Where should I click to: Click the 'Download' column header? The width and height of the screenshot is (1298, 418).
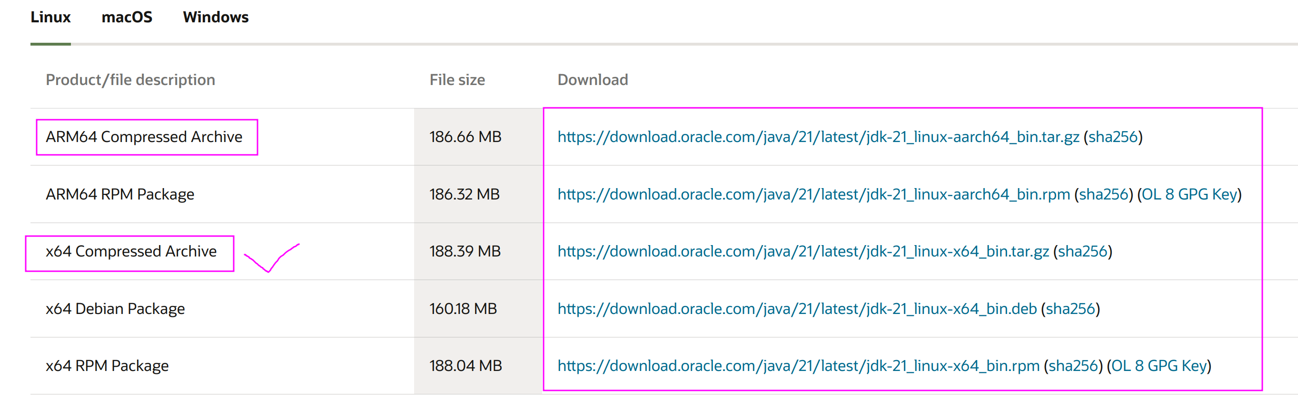(x=593, y=80)
